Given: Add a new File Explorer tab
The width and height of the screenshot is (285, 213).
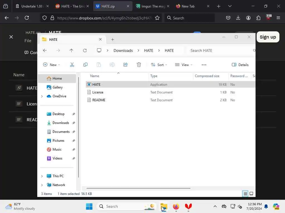Looking at the screenshot, I should (112, 39).
